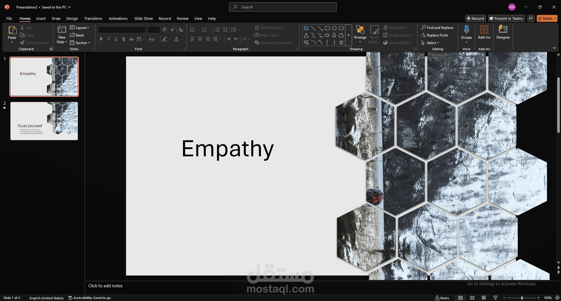Screen dimensions: 561x301
Task: Toggle text Shadow
Action: (x=124, y=39)
